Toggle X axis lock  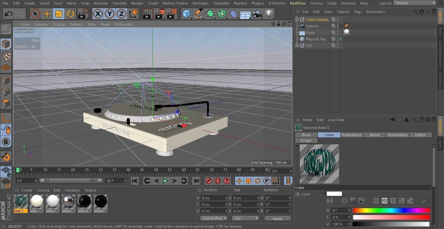(x=98, y=14)
